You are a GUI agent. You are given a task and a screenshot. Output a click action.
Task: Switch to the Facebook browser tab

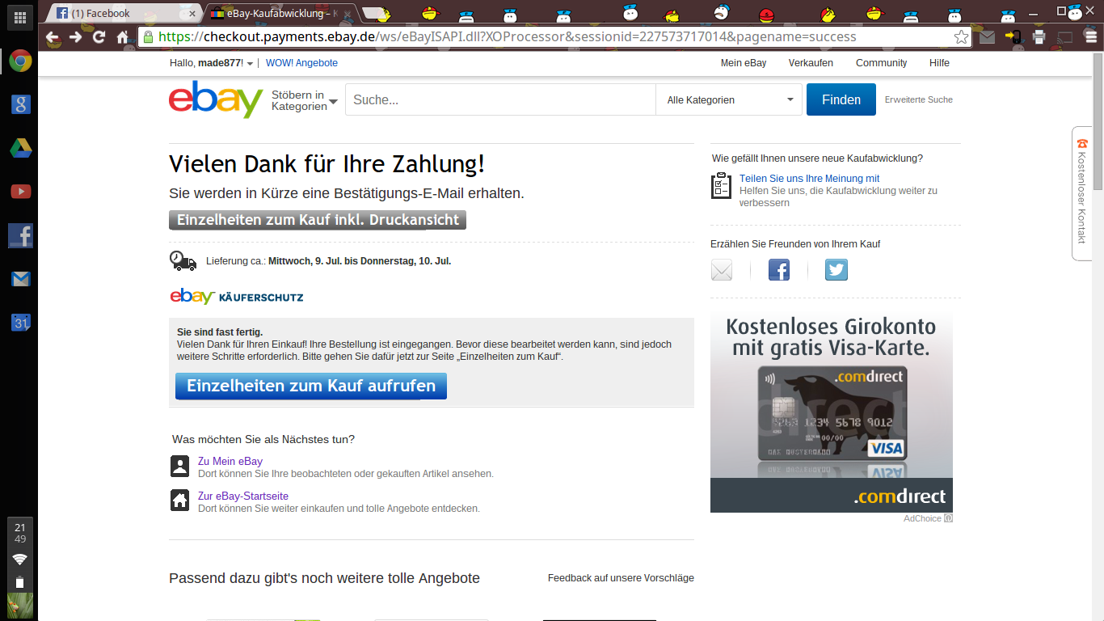(121, 14)
